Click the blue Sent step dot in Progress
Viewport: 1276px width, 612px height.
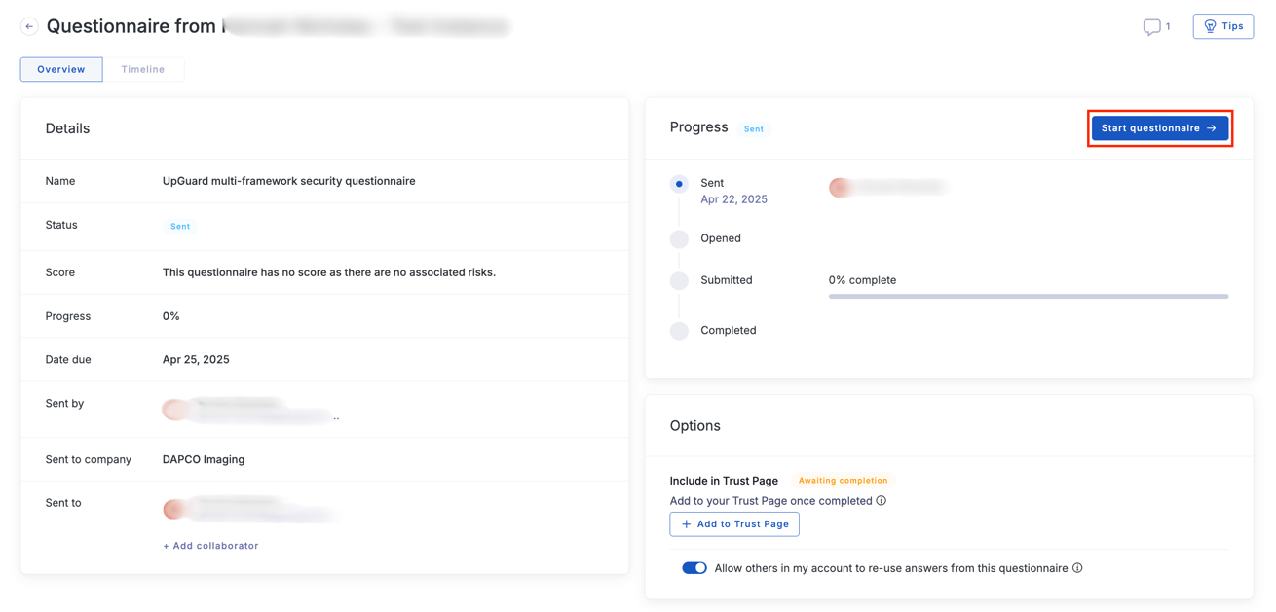679,183
